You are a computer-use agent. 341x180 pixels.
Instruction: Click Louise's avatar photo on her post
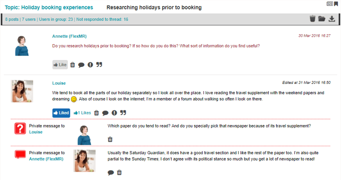[x=22, y=91]
